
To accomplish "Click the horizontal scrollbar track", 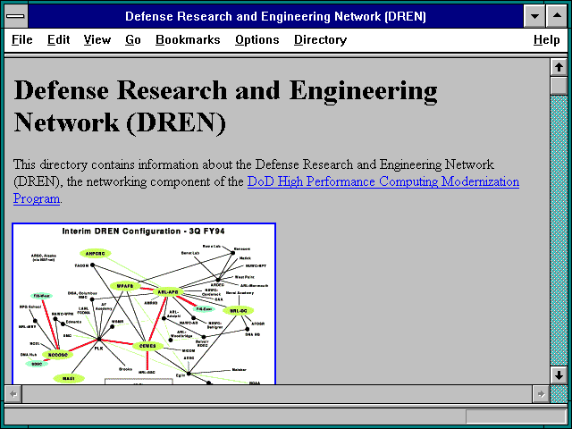I will pyautogui.click(x=277, y=394).
